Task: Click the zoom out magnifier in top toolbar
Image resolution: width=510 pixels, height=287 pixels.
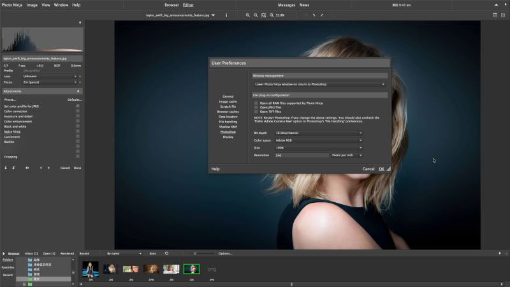Action: pyautogui.click(x=256, y=15)
